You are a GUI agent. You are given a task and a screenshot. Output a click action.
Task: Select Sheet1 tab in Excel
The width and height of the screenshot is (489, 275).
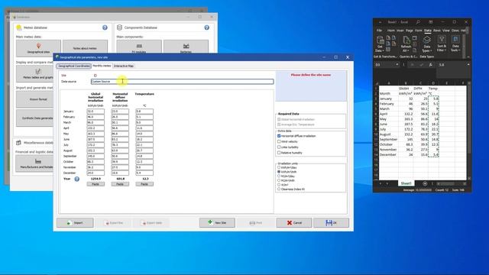406,183
